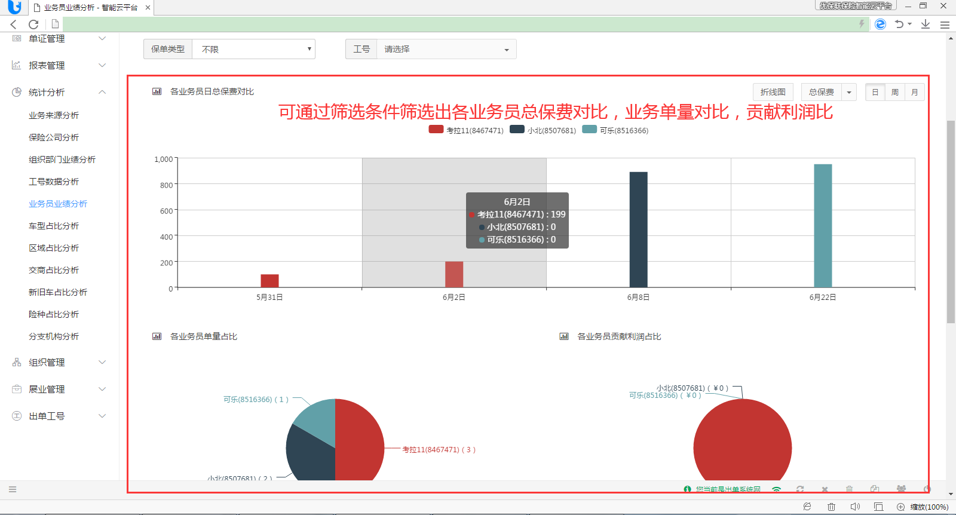
Task: Open the downloads icon in toolbar
Action: [x=926, y=24]
